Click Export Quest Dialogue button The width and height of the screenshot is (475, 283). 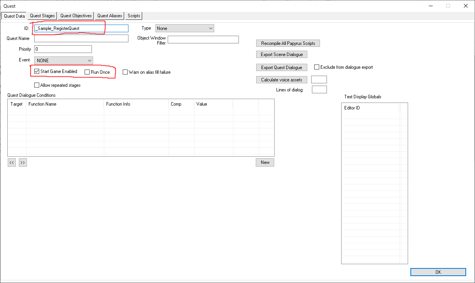point(282,68)
